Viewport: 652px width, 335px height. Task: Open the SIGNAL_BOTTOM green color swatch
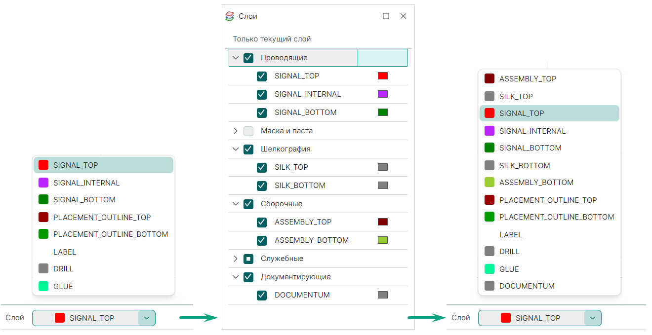pos(383,112)
